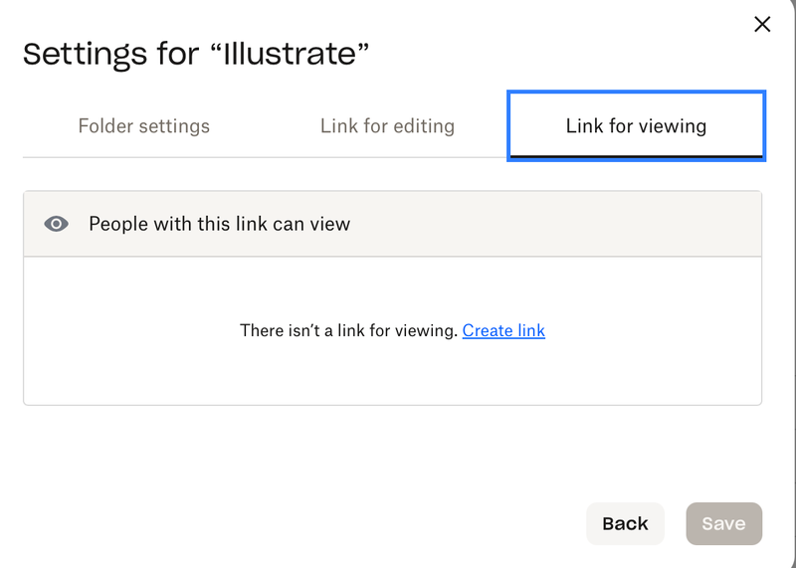
Task: Click the disabled Save button
Action: [x=723, y=523]
